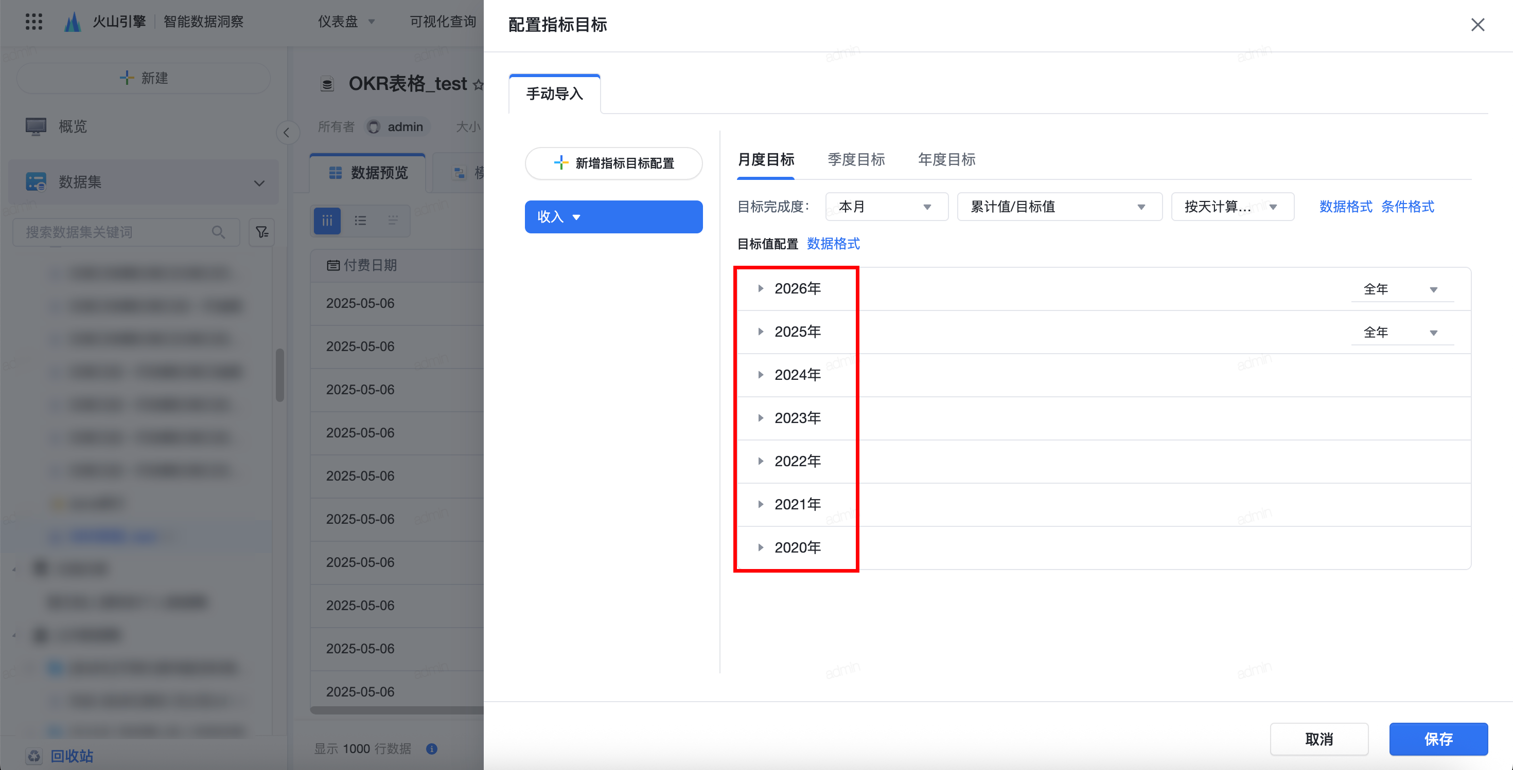The width and height of the screenshot is (1513, 770).
Task: Open 数据格式 link next to 条件格式
Action: click(x=1346, y=207)
